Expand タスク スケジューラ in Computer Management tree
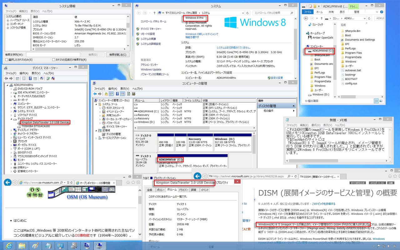This screenshot has height=250, width=400. point(100,107)
